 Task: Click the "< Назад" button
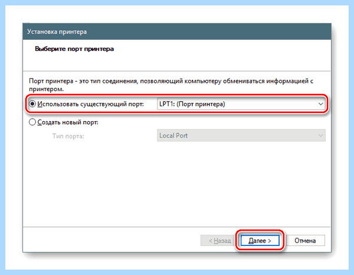217,241
